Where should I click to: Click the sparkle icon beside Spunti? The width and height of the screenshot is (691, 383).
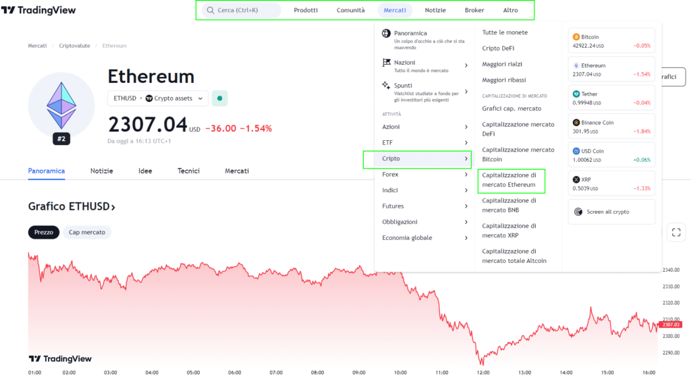pos(386,85)
